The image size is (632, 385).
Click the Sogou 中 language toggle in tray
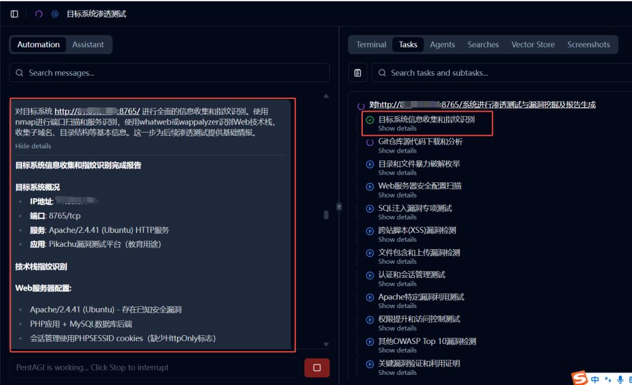point(593,378)
